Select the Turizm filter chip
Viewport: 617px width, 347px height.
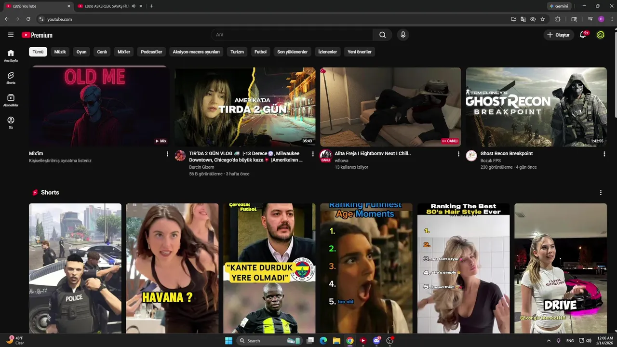pyautogui.click(x=237, y=52)
